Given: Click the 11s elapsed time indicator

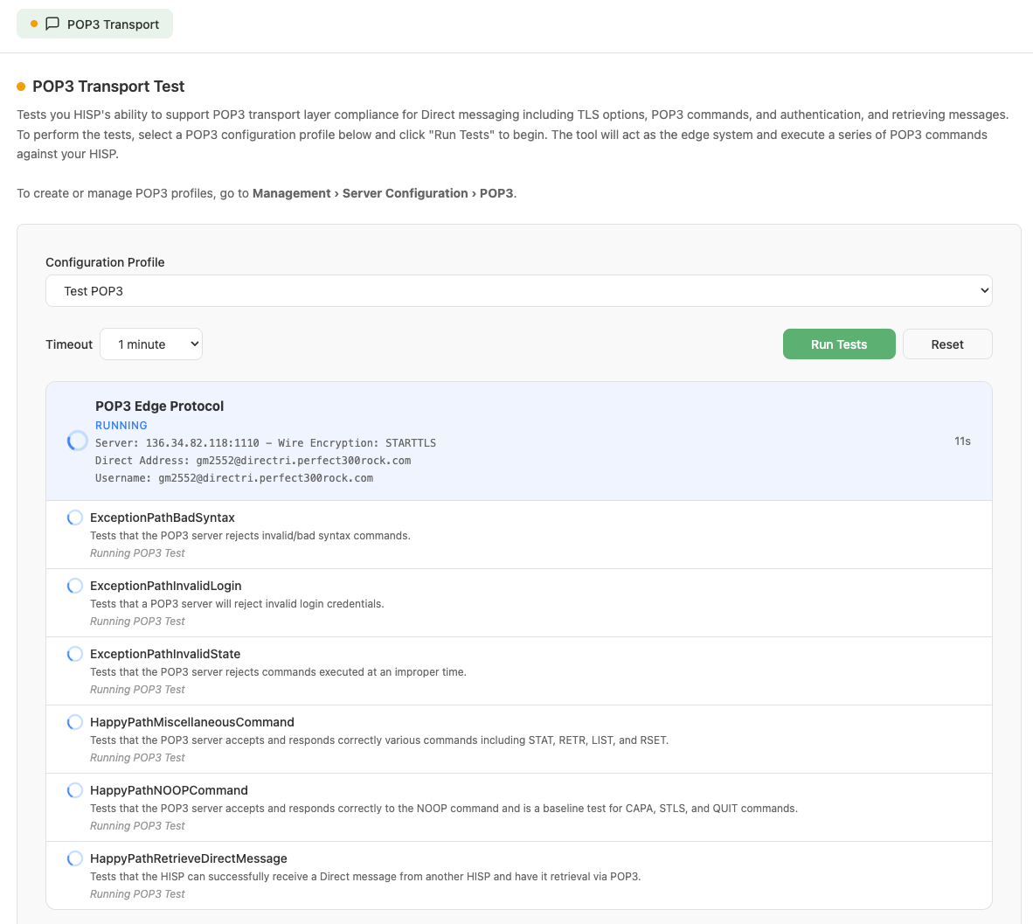Looking at the screenshot, I should pos(962,441).
